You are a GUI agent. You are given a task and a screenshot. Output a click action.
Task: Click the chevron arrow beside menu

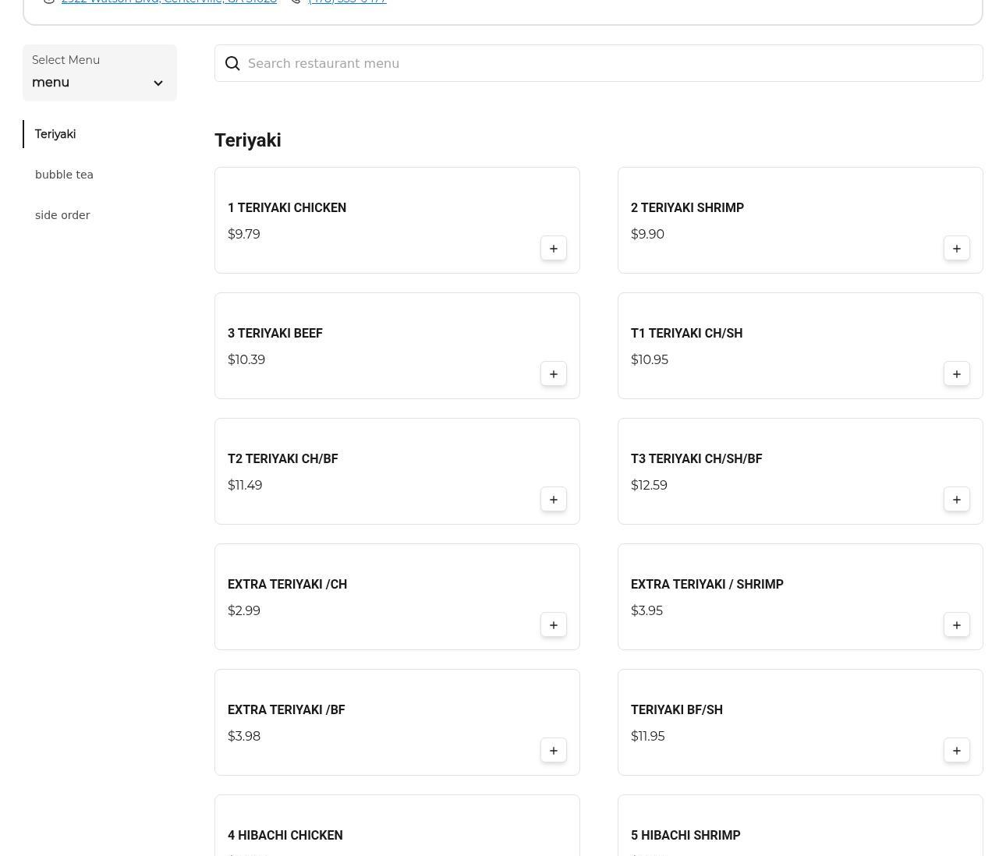(x=158, y=83)
